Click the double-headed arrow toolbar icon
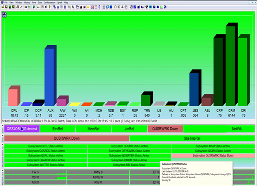Screen dimensions: 257x186 tap(38, 7)
